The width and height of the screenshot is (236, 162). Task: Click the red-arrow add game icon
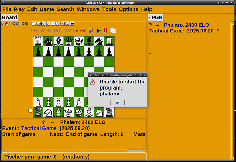click(7, 24)
